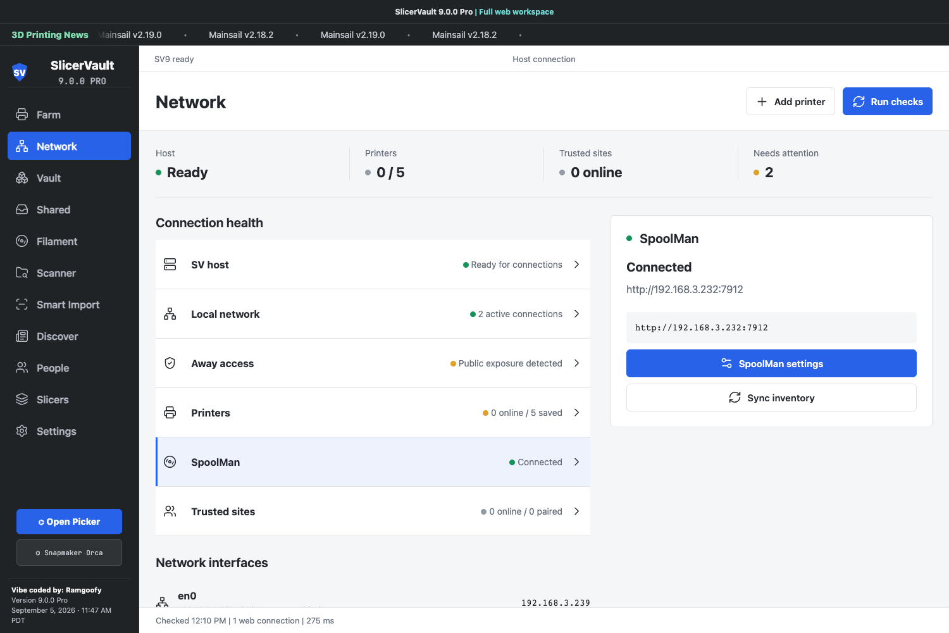
Task: Click the People users icon in sidebar
Action: 22,368
